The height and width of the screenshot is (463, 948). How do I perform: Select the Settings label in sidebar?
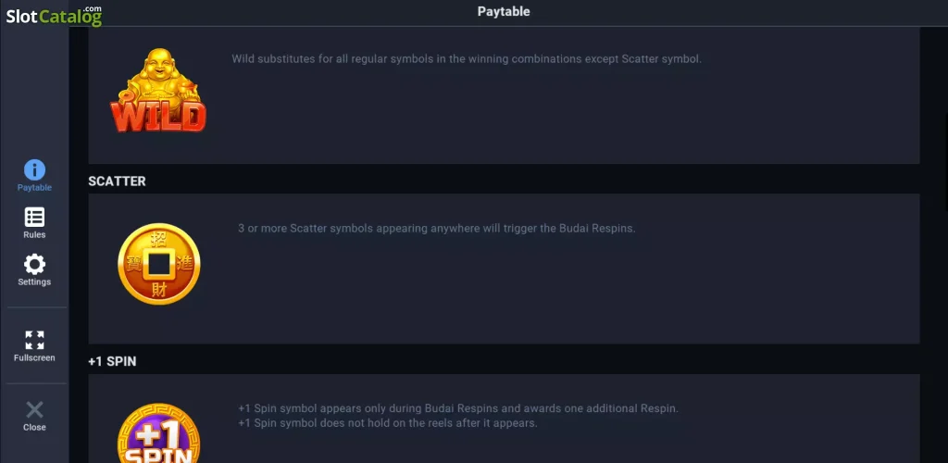pos(34,282)
